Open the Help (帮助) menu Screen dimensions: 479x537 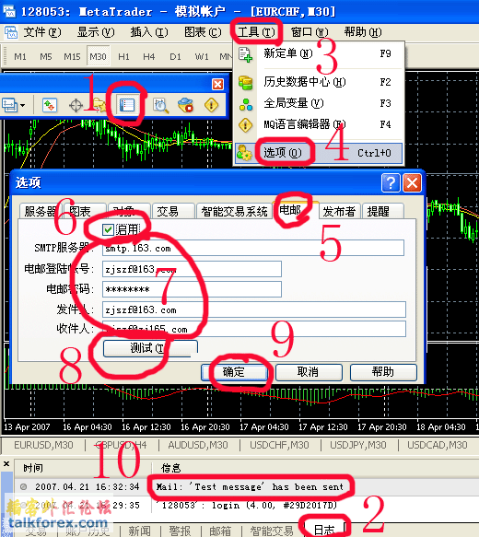point(363,32)
